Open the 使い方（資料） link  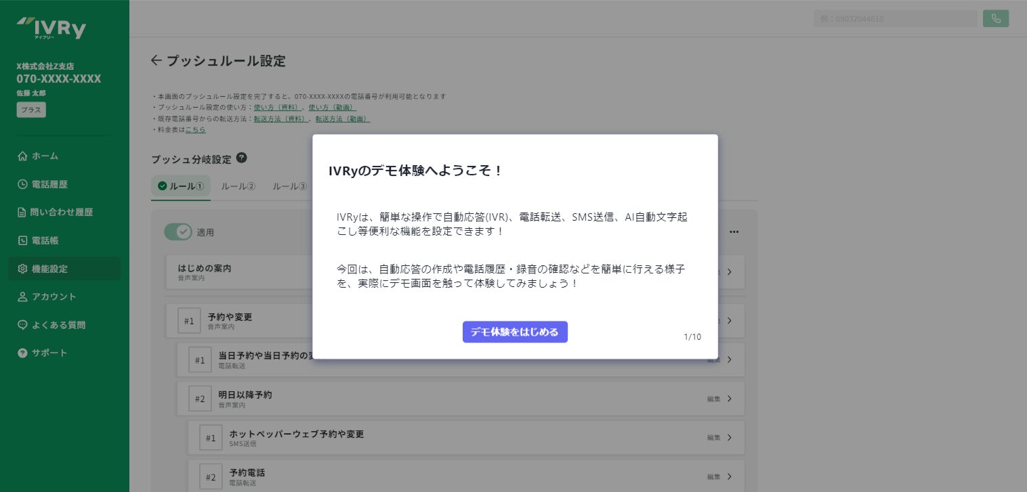pyautogui.click(x=276, y=108)
